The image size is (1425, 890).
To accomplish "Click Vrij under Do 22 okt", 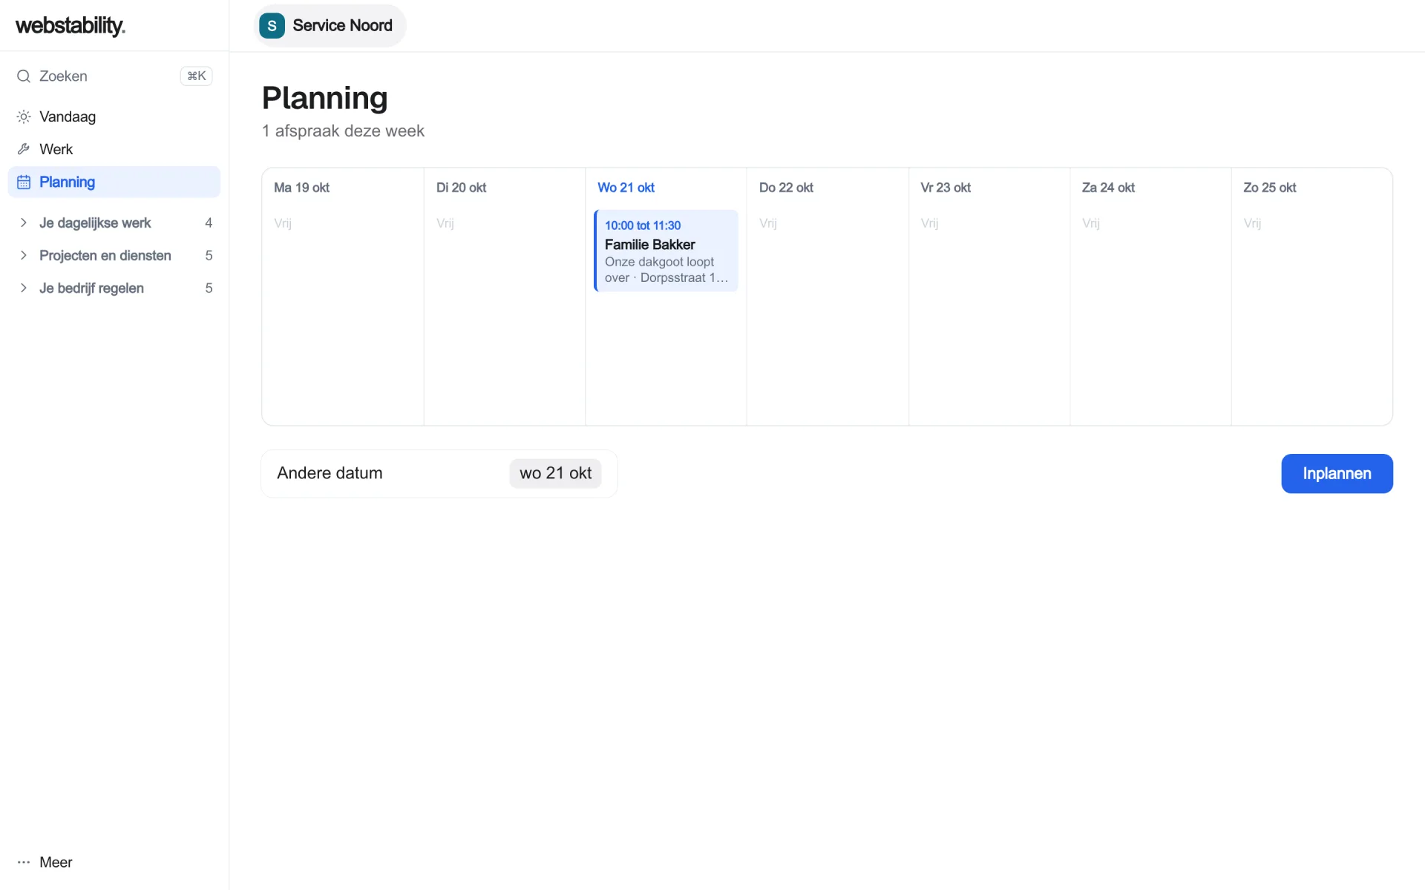I will coord(768,223).
